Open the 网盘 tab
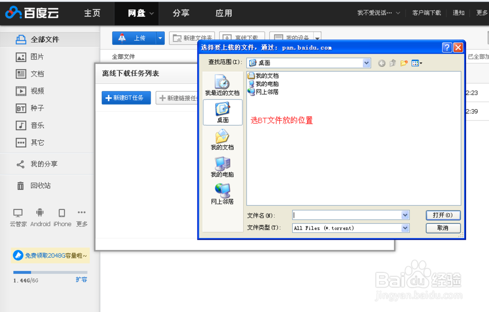489x312 pixels. (x=136, y=13)
